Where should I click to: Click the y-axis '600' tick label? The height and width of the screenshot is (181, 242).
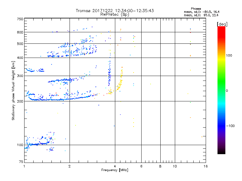[x=20, y=32]
